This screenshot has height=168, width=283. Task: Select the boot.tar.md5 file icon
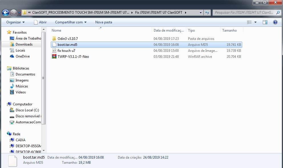coord(54,44)
